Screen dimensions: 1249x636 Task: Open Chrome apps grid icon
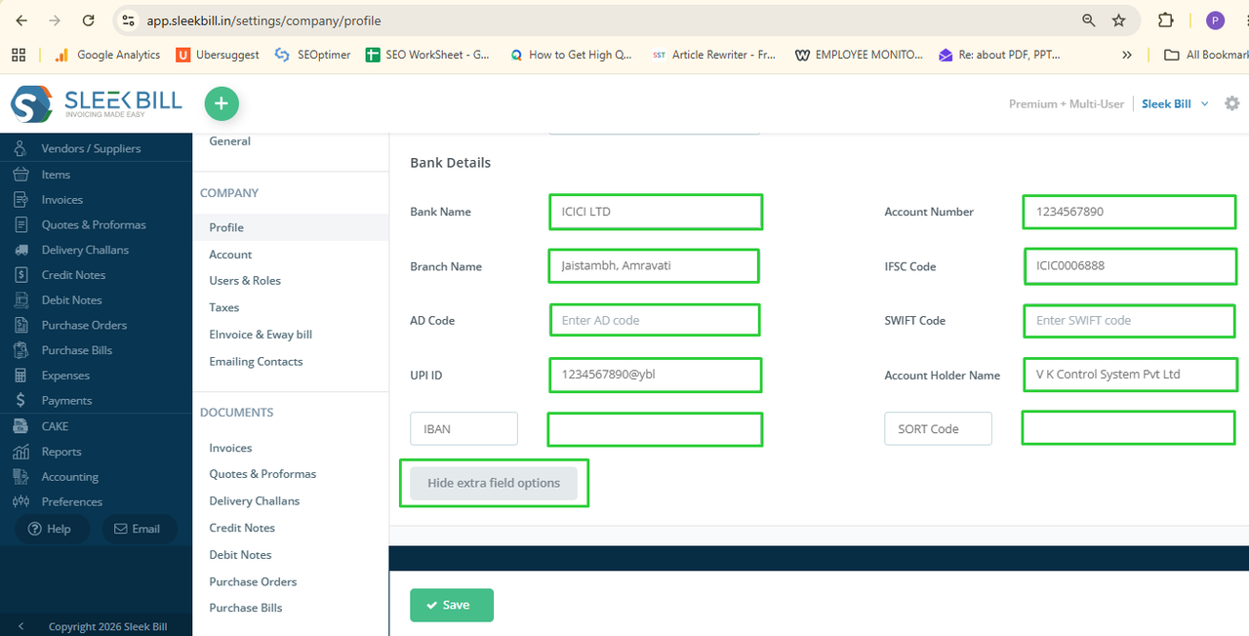(x=18, y=55)
